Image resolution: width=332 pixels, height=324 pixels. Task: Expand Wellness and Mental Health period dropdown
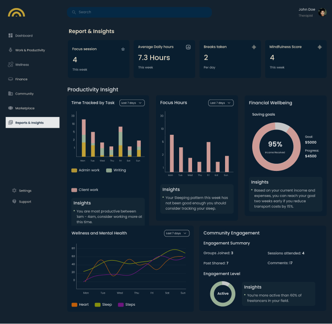click(176, 233)
